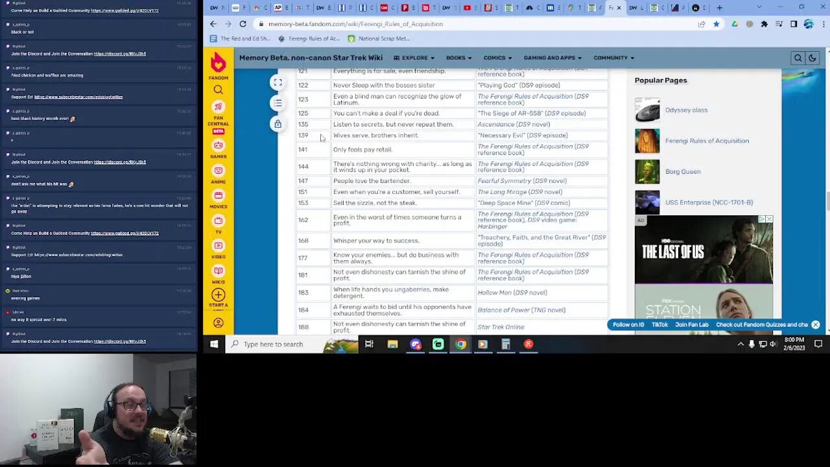Switch to Chrome on the taskbar
830x467 pixels.
[460, 344]
